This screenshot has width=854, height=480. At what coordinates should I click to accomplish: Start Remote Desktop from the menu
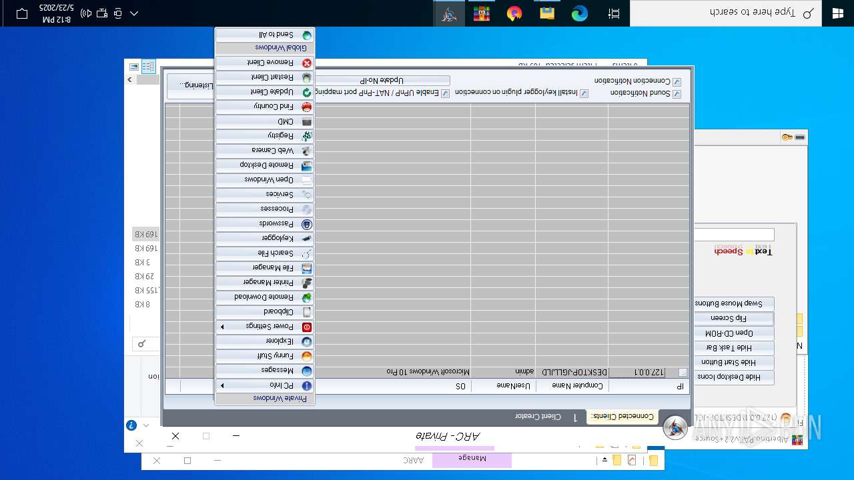(265, 165)
